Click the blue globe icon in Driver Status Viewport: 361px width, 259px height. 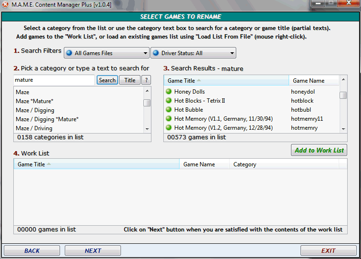click(156, 53)
